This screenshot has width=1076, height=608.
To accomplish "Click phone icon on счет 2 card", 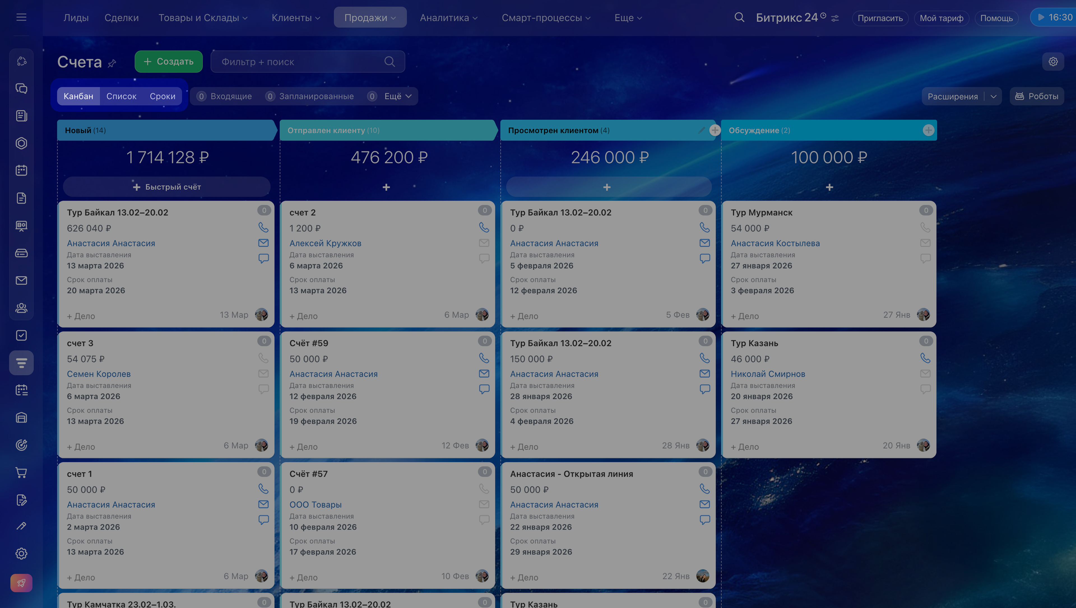I will click(x=484, y=228).
